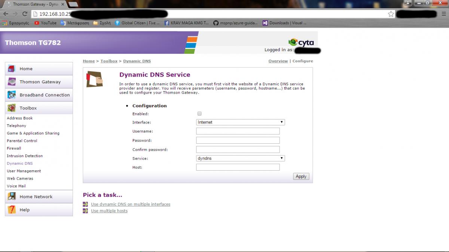The width and height of the screenshot is (449, 252).
Task: Open the KRAV MAGA KMG bookmark
Action: pos(186,23)
